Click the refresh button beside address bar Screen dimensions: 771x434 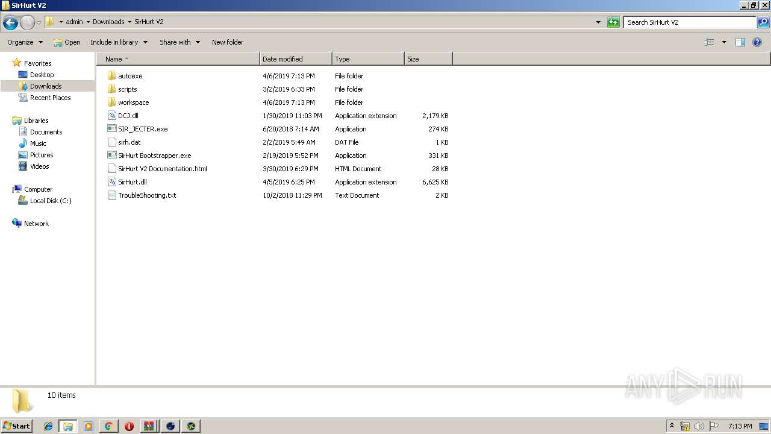point(613,22)
